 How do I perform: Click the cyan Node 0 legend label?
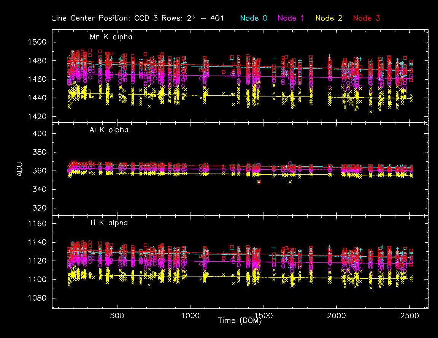point(253,18)
